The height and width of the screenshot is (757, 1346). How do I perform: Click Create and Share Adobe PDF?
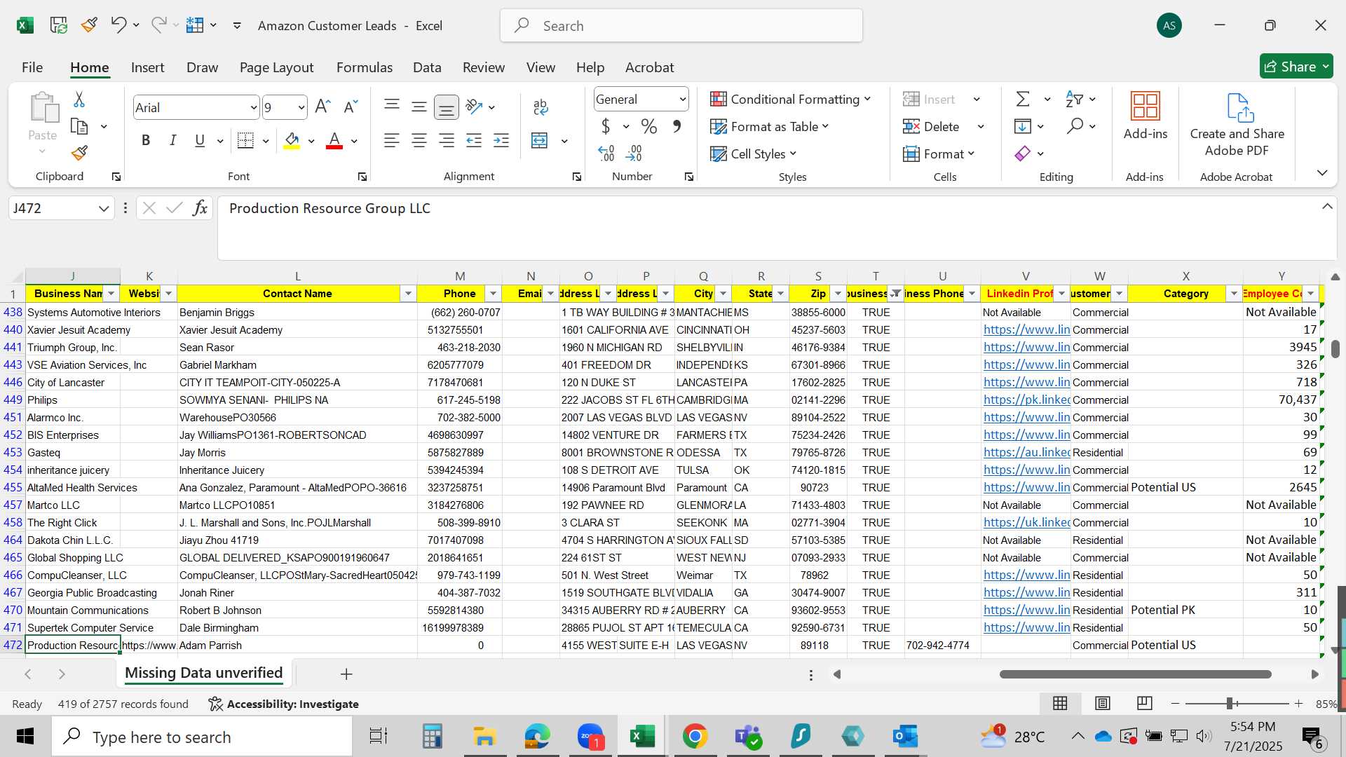click(x=1237, y=125)
